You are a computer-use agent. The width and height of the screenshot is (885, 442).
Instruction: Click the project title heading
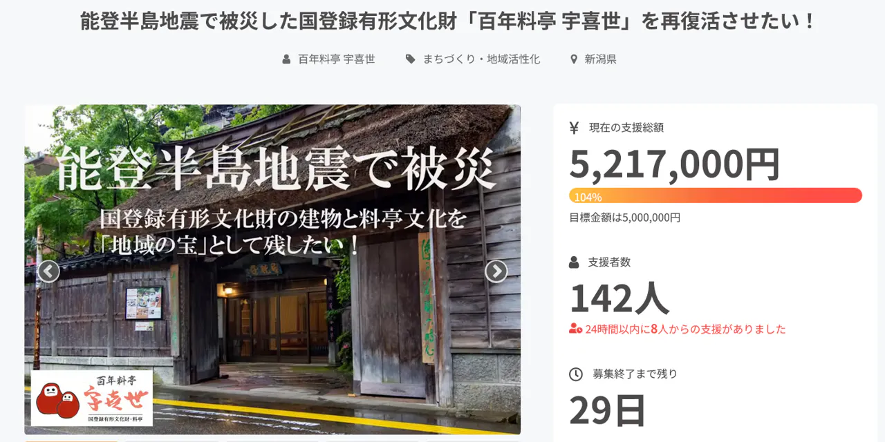449,21
